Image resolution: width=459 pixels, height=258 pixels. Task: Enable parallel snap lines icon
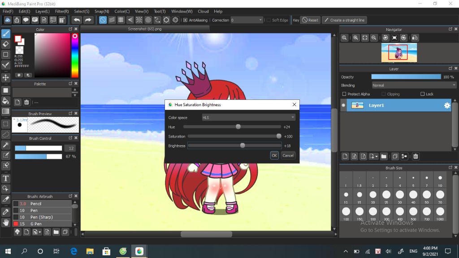(x=112, y=20)
